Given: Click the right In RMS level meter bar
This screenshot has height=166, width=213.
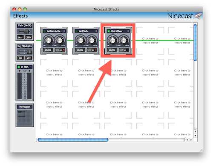Looking at the screenshot, I should (29, 86).
